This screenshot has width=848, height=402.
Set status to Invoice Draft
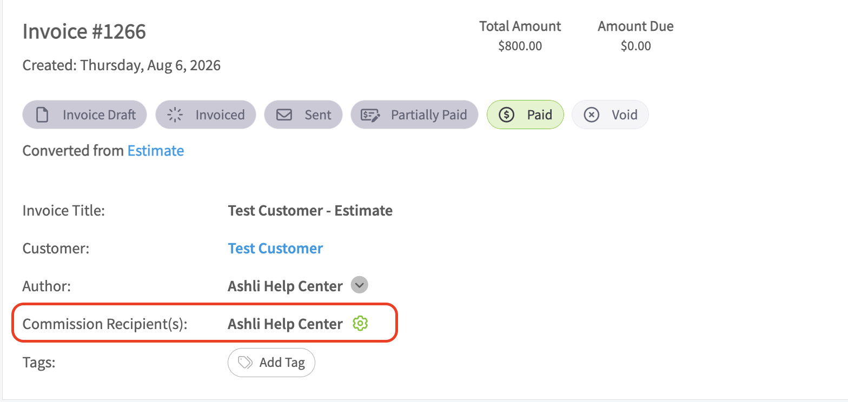[84, 115]
